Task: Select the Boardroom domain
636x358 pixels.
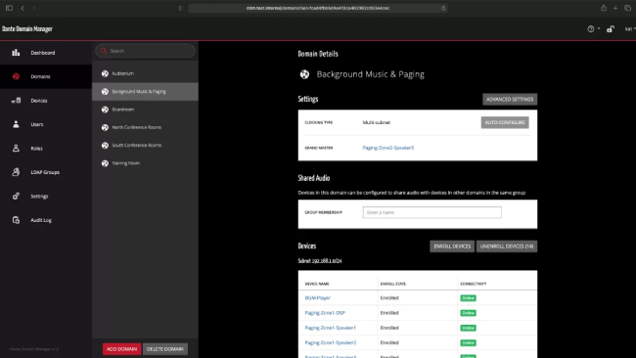Action: point(145,110)
